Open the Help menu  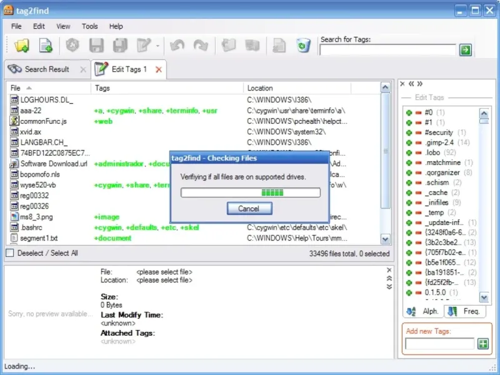(x=116, y=26)
